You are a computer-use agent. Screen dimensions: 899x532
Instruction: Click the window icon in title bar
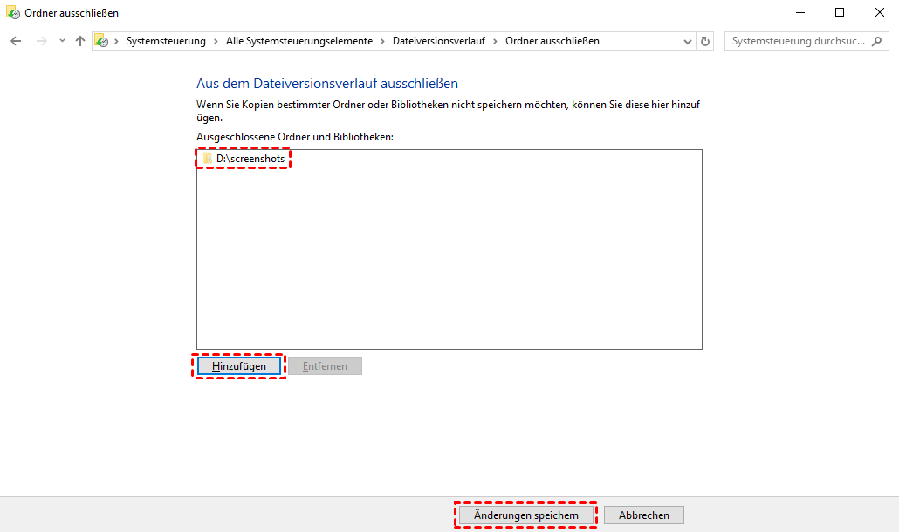point(12,13)
